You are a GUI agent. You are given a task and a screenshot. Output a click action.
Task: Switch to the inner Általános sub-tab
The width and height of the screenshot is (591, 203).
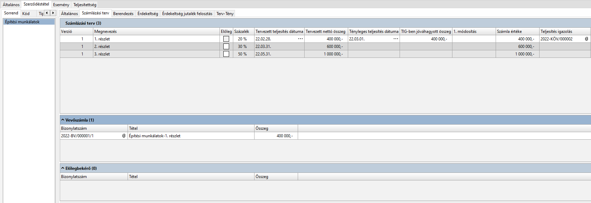(x=70, y=14)
